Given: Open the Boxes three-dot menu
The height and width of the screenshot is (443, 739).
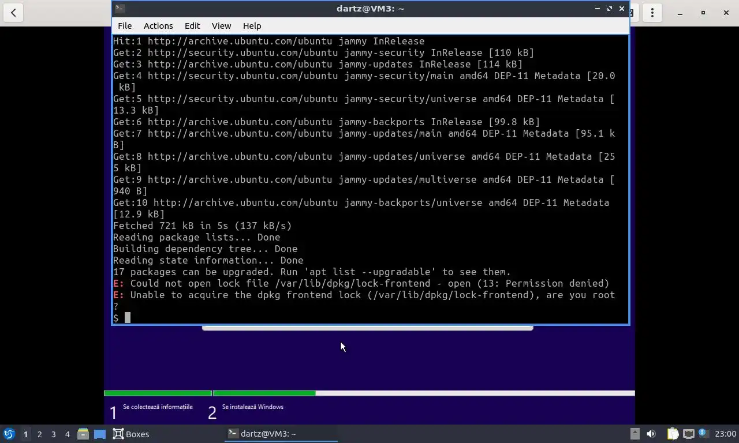Looking at the screenshot, I should tap(652, 13).
